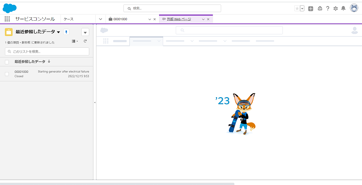Toggle the select-all checkbox in header
This screenshot has height=185, width=362.
(x=7, y=62)
